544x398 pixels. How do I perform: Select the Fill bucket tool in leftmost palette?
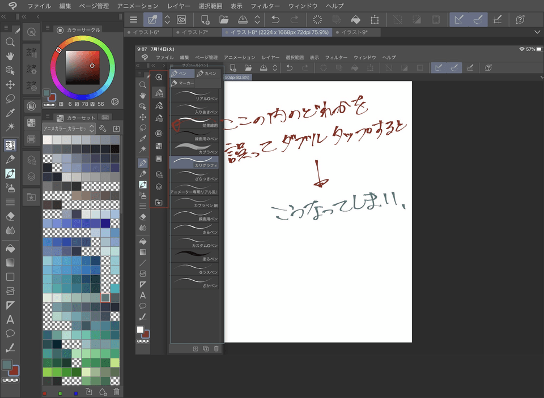[10, 248]
